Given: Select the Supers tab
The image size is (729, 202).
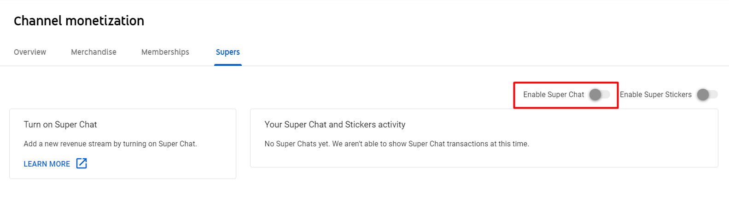Looking at the screenshot, I should [228, 52].
